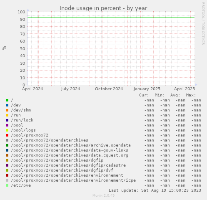Click the 100 y-axis value

coord(21,12)
